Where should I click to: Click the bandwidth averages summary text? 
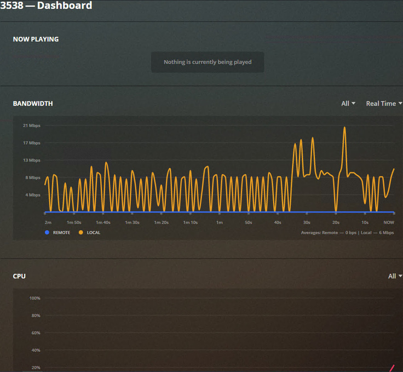pyautogui.click(x=347, y=232)
